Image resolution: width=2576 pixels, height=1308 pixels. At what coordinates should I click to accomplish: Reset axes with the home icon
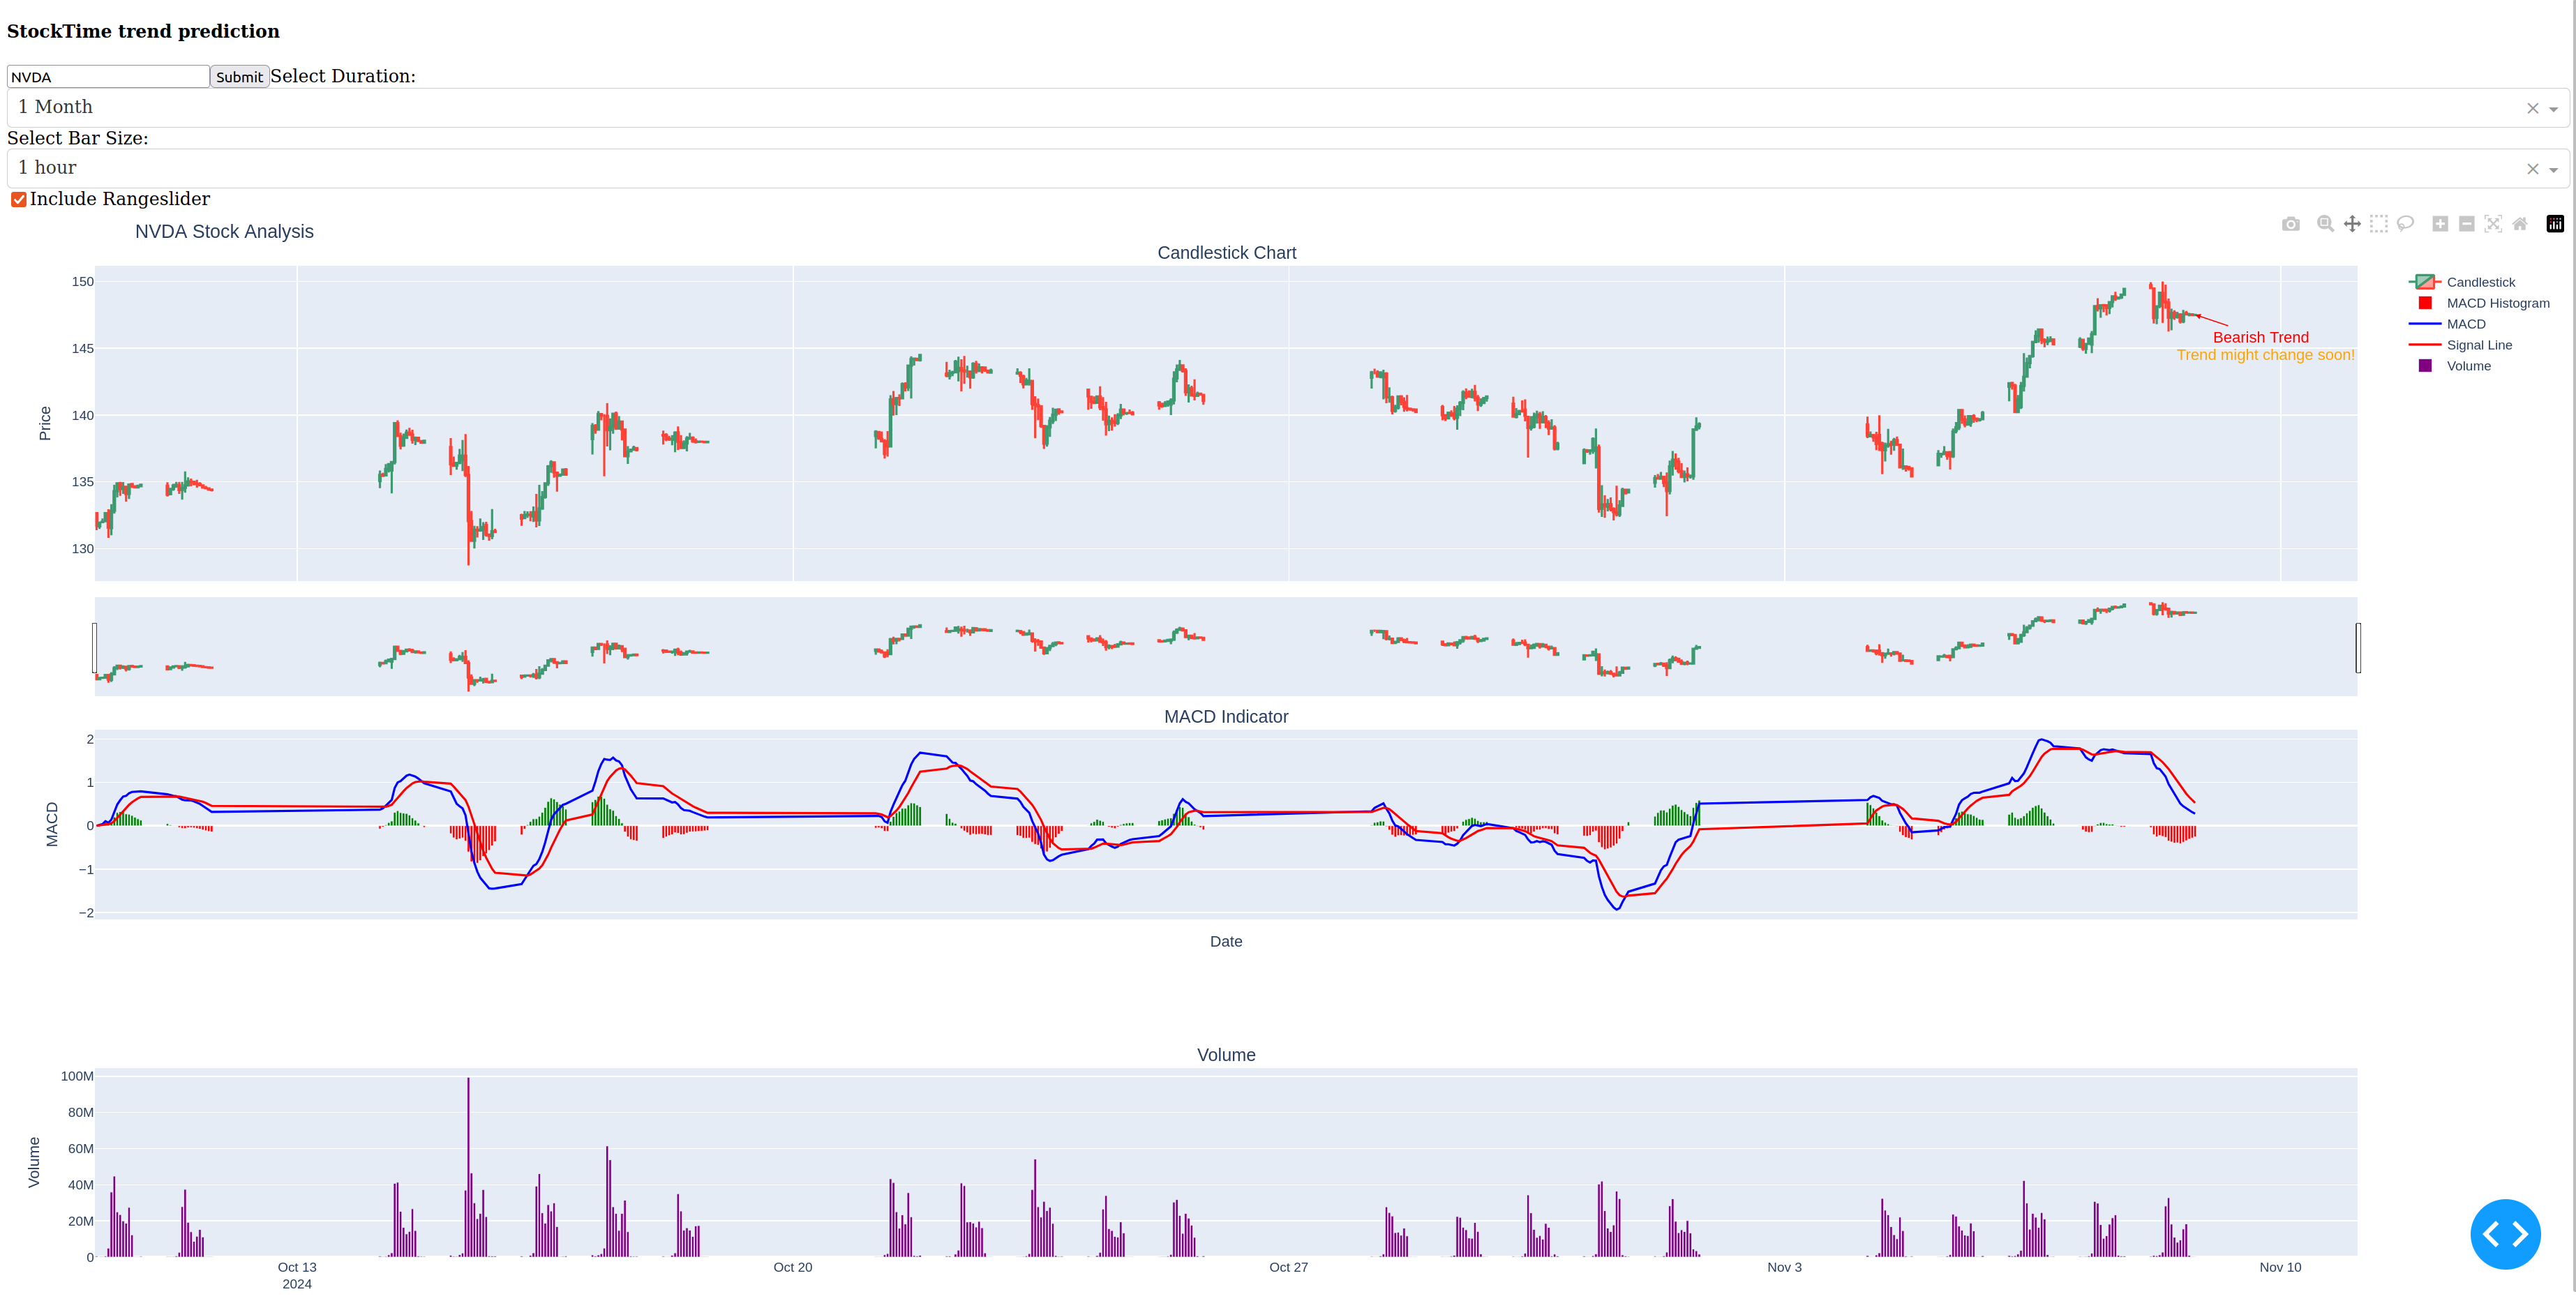[x=2520, y=224]
